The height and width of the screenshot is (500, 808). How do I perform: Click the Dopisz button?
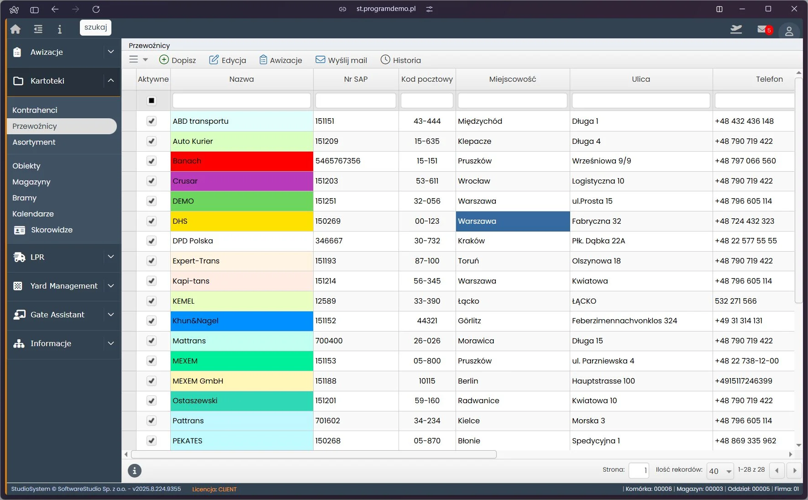click(x=178, y=60)
